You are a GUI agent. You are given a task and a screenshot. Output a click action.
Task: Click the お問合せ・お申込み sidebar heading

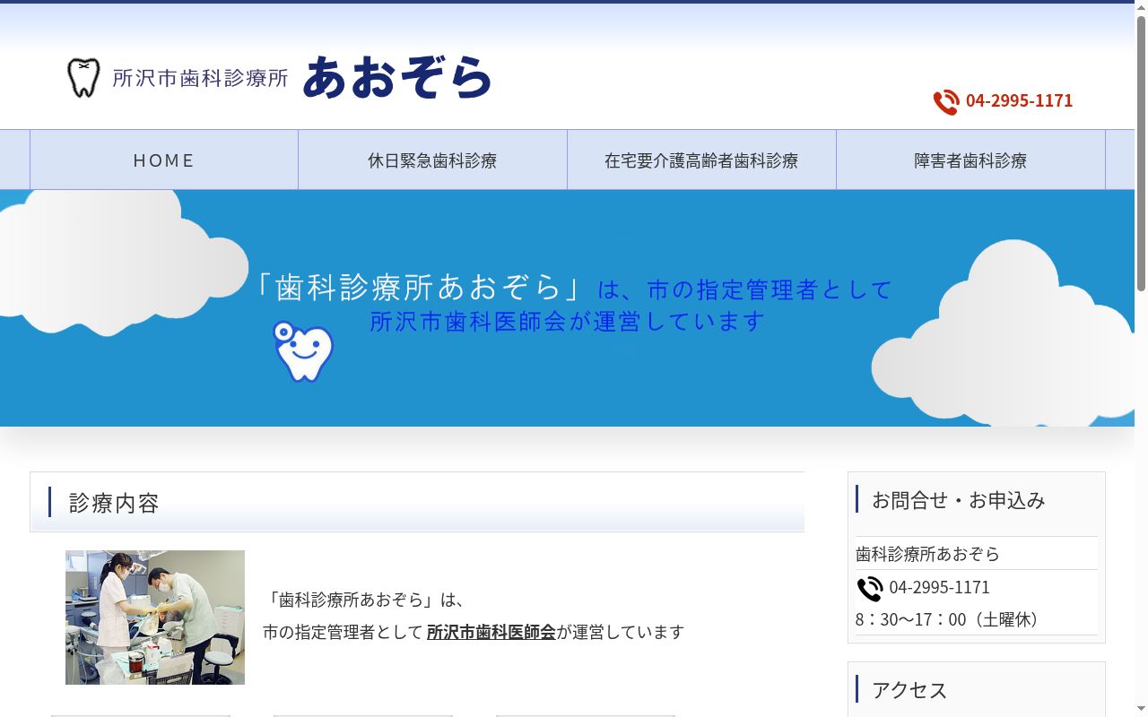pos(959,500)
